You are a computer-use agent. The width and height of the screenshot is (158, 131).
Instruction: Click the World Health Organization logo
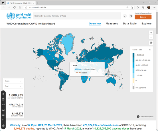19,16
